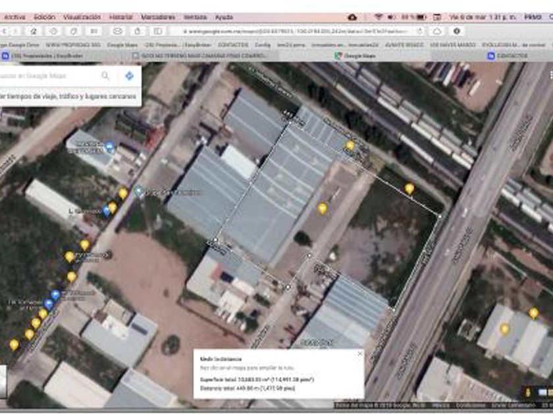Click the travel times and nearby places link

click(x=66, y=97)
